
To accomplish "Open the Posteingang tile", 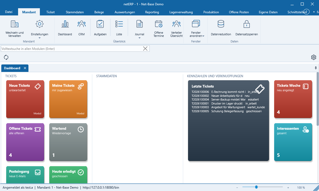I will [25, 175].
